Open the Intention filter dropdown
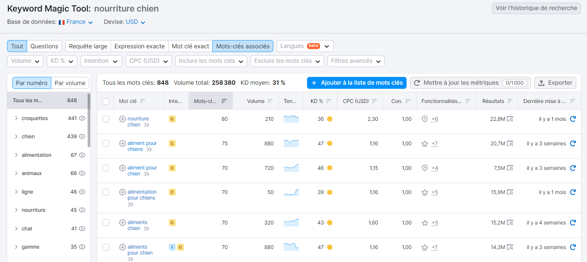Image resolution: width=587 pixels, height=262 pixels. pos(101,61)
